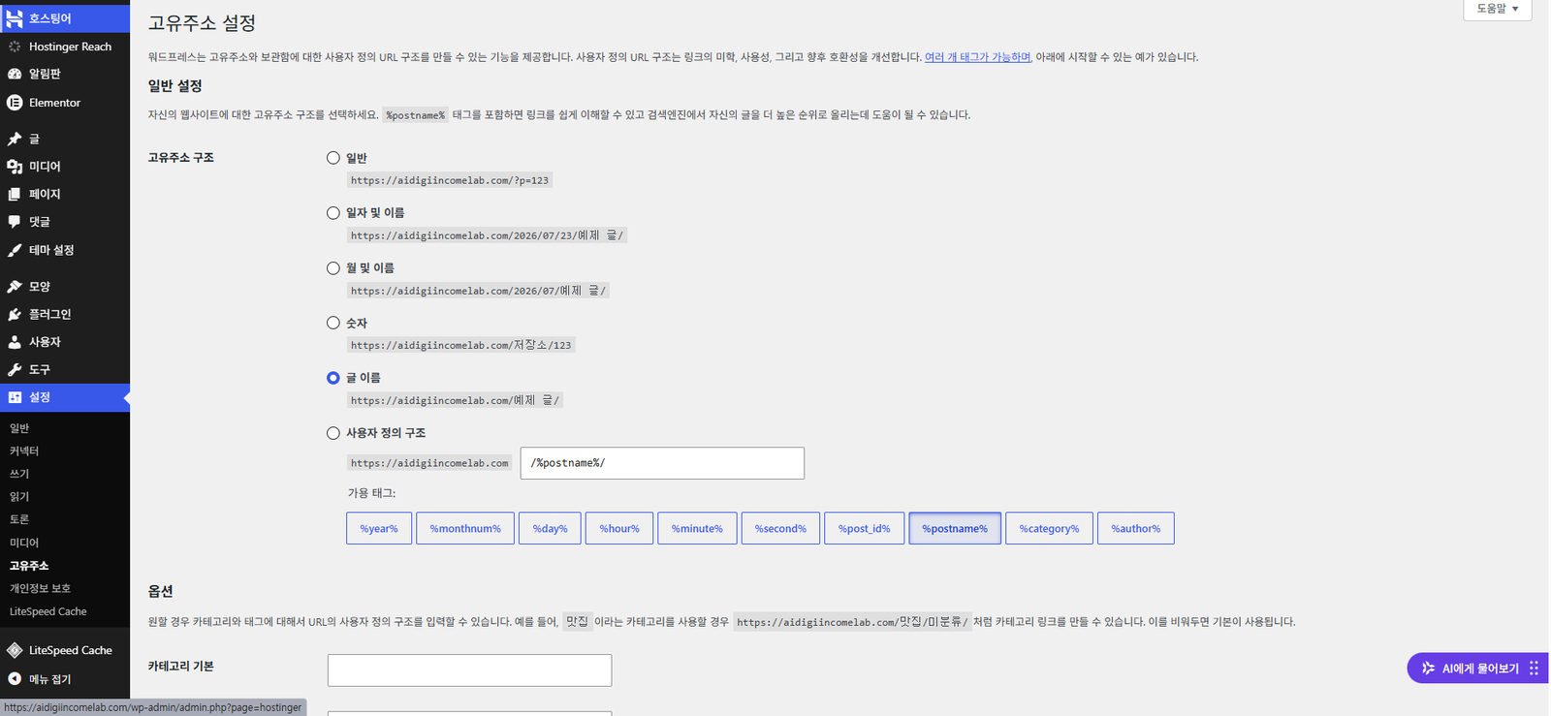The width and height of the screenshot is (1551, 716).
Task: Select the 숫자 radio button
Action: tap(333, 323)
